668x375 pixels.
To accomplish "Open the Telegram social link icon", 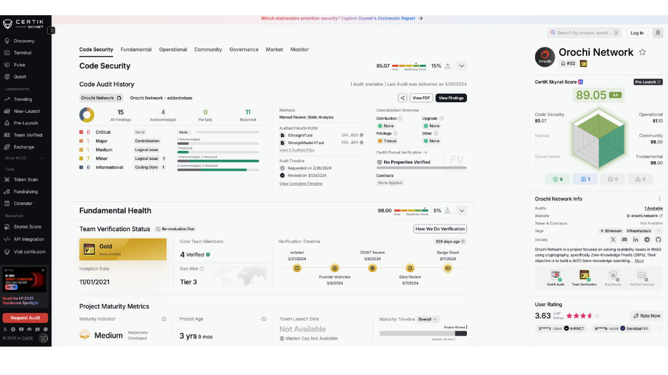I will point(647,239).
